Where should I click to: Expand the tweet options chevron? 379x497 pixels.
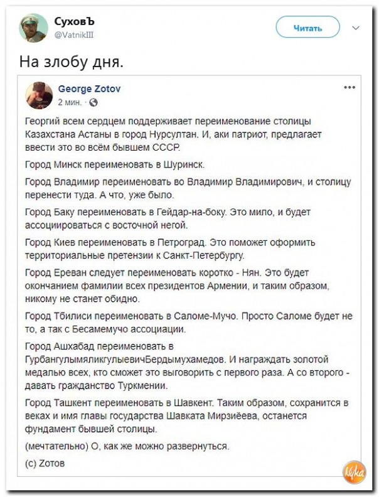point(356,28)
